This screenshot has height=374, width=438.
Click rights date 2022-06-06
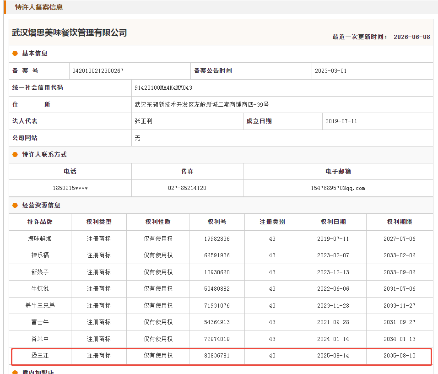[x=333, y=289]
